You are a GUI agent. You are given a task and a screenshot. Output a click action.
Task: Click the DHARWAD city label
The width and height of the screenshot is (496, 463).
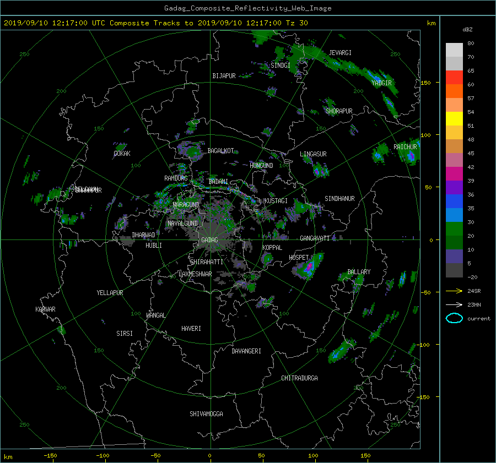coord(143,235)
